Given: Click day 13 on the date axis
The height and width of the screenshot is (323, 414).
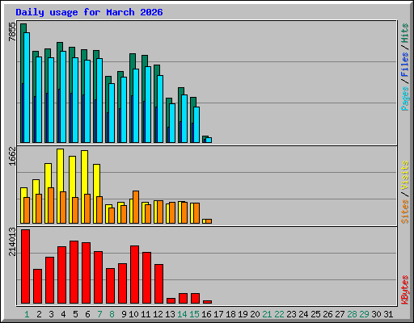Looking at the screenshot, I should (x=170, y=314).
